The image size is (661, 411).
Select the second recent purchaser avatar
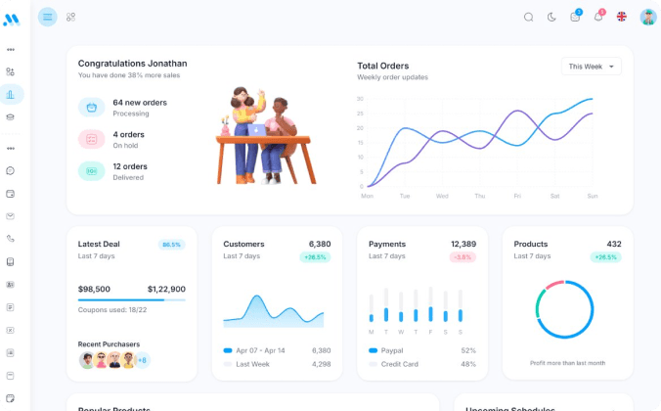101,360
